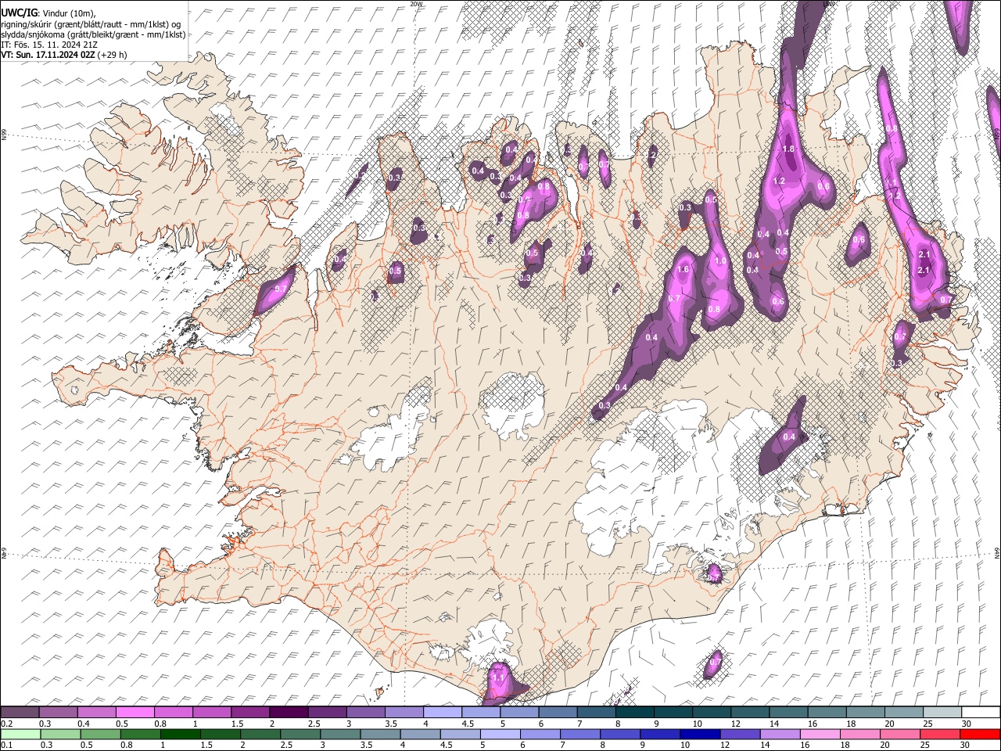
Task: Click the bottom-row blue swatch between 7 and 8
Action: 580,734
